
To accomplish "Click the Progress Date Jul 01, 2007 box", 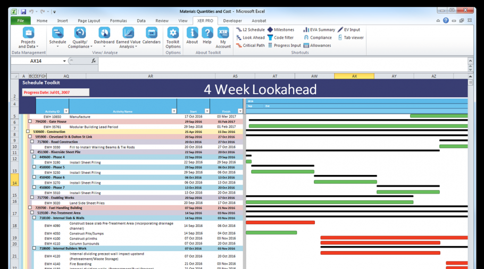I will [55, 93].
